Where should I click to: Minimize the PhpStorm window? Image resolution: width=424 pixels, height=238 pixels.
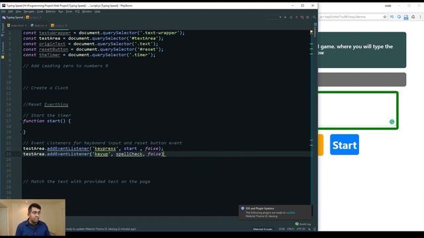pyautogui.click(x=293, y=6)
